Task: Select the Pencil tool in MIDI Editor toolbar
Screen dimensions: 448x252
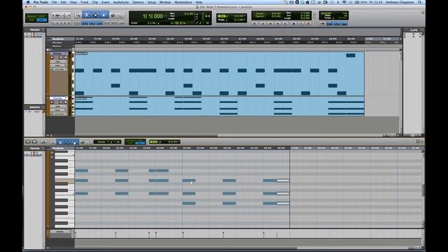Action: pos(89,142)
